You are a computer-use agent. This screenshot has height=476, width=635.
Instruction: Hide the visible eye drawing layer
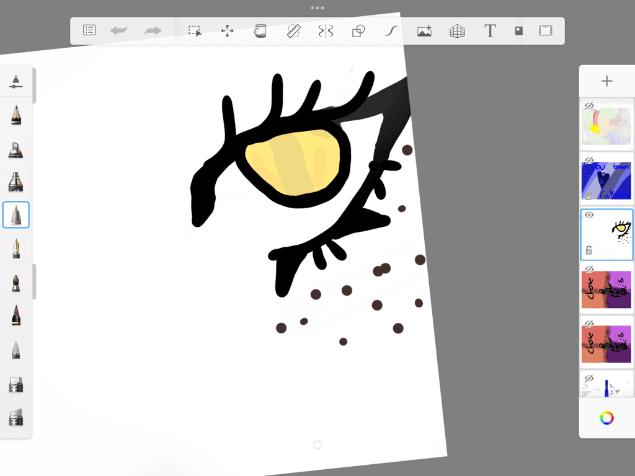(590, 215)
